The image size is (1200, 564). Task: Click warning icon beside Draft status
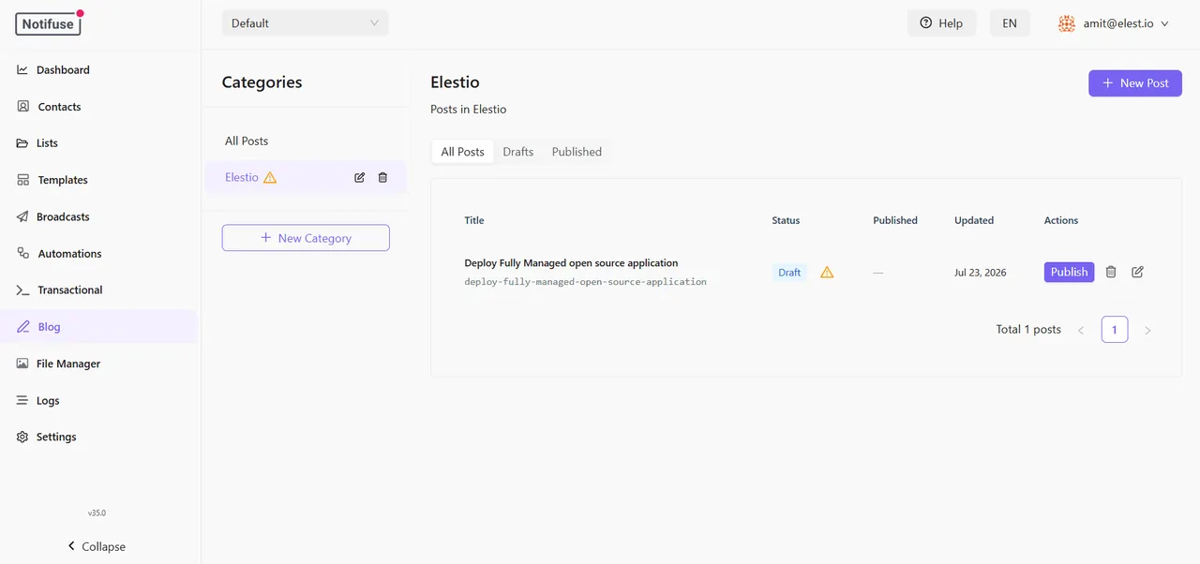click(x=827, y=272)
